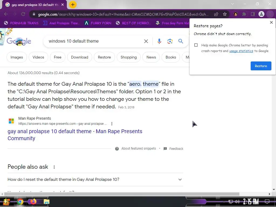Open a new tab with the plus button
The height and width of the screenshot is (207, 276).
[73, 5]
